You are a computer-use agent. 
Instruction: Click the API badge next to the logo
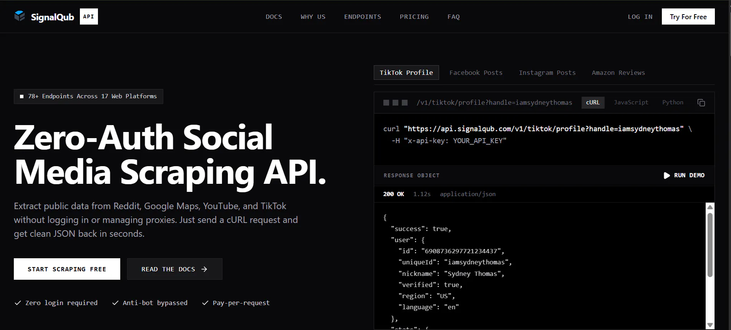click(89, 16)
